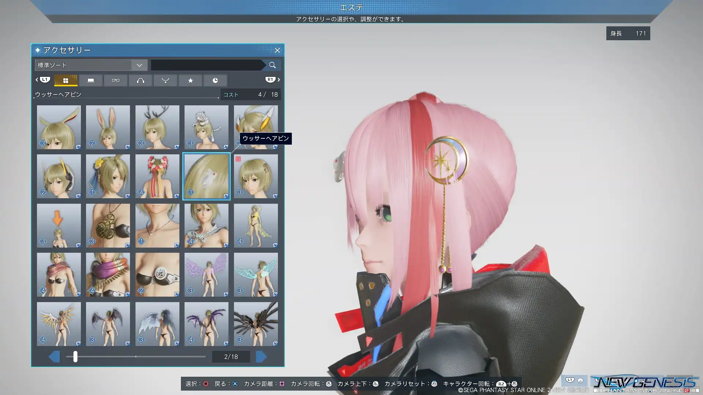This screenshot has height=395, width=703.
Task: Click the エステ screen title
Action: tap(351, 7)
